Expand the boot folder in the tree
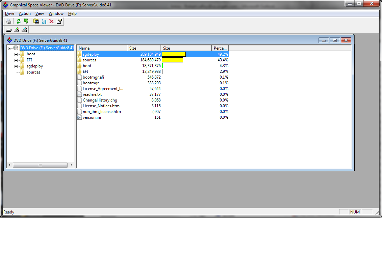Screen dimensions: 382x259 pos(16,54)
